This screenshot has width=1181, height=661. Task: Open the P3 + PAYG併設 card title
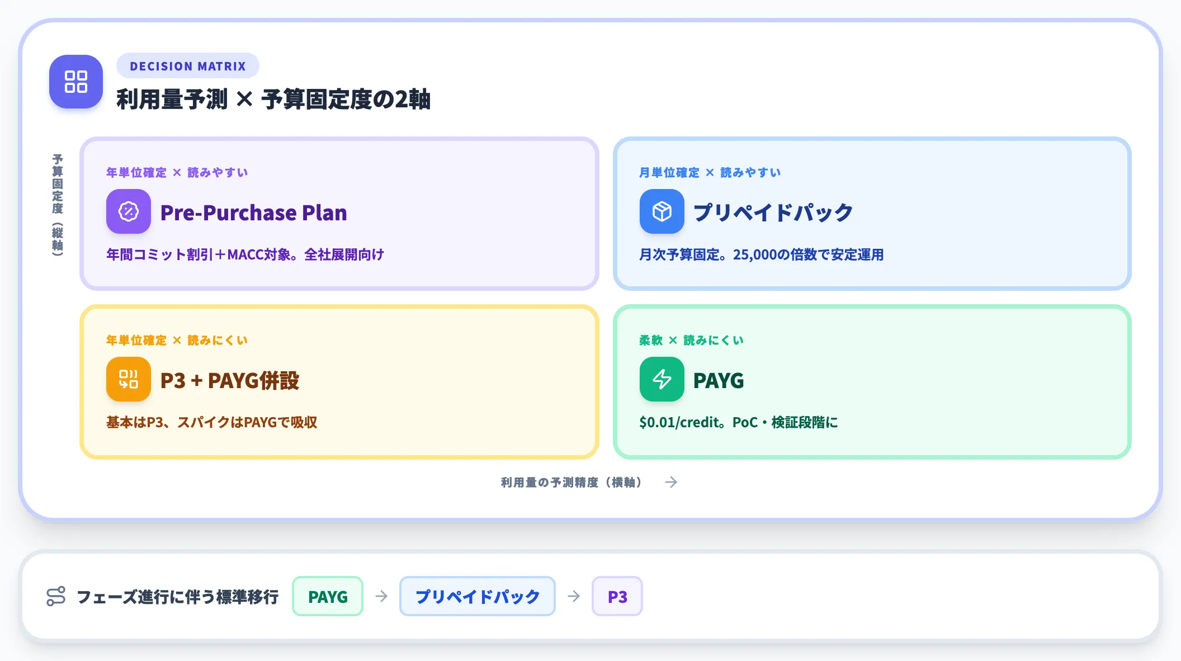[x=230, y=380]
